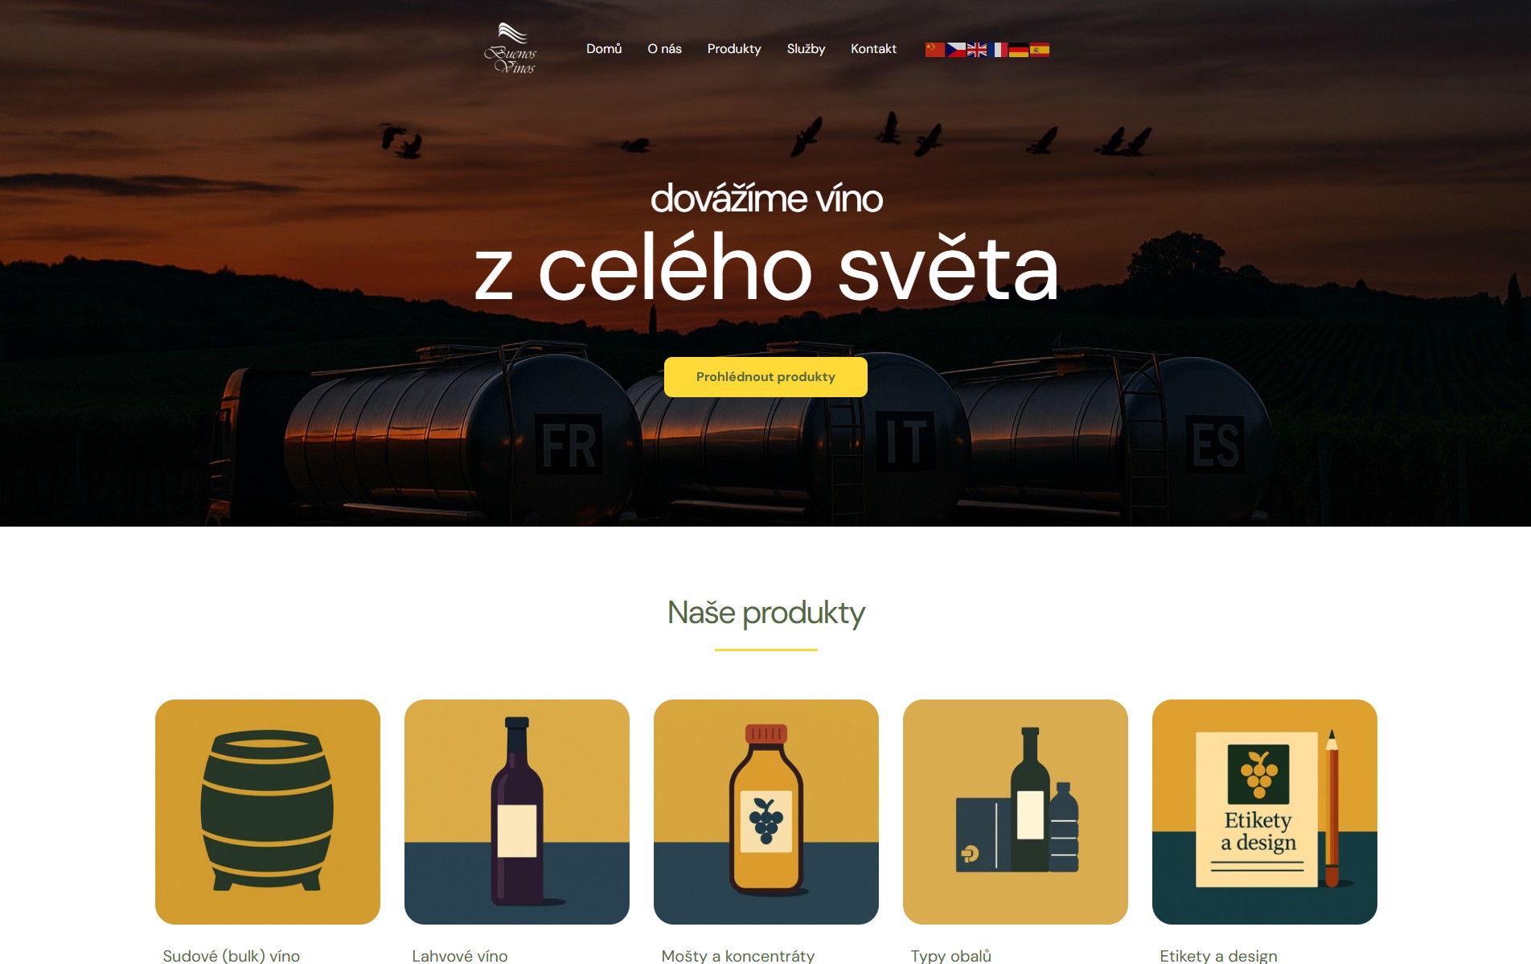Select the Spanish flag language icon
1531x964 pixels.
pos(1040,50)
